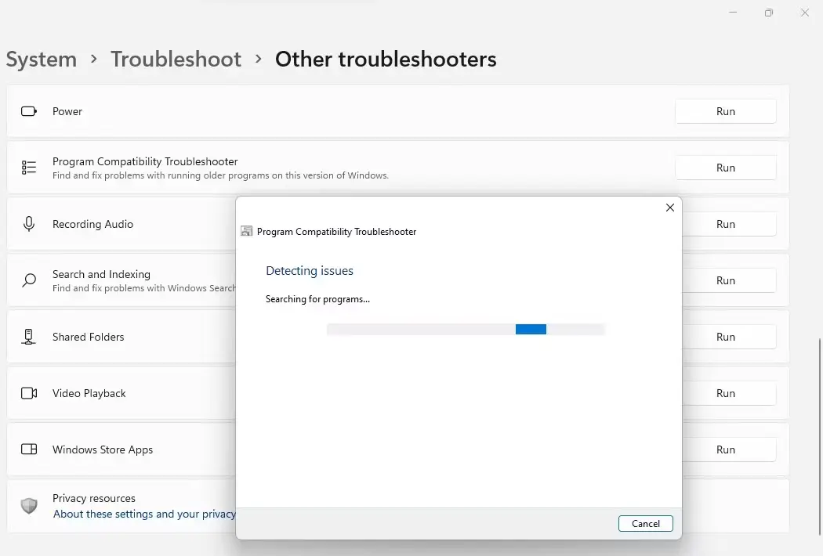Click the dialog's Program Compatibility Troubleshooter title text

pyautogui.click(x=336, y=231)
